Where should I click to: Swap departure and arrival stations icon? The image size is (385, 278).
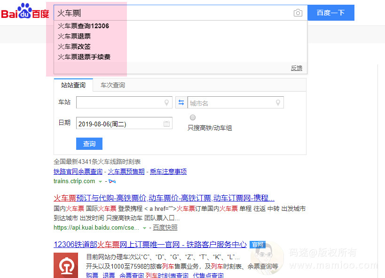pyautogui.click(x=181, y=102)
